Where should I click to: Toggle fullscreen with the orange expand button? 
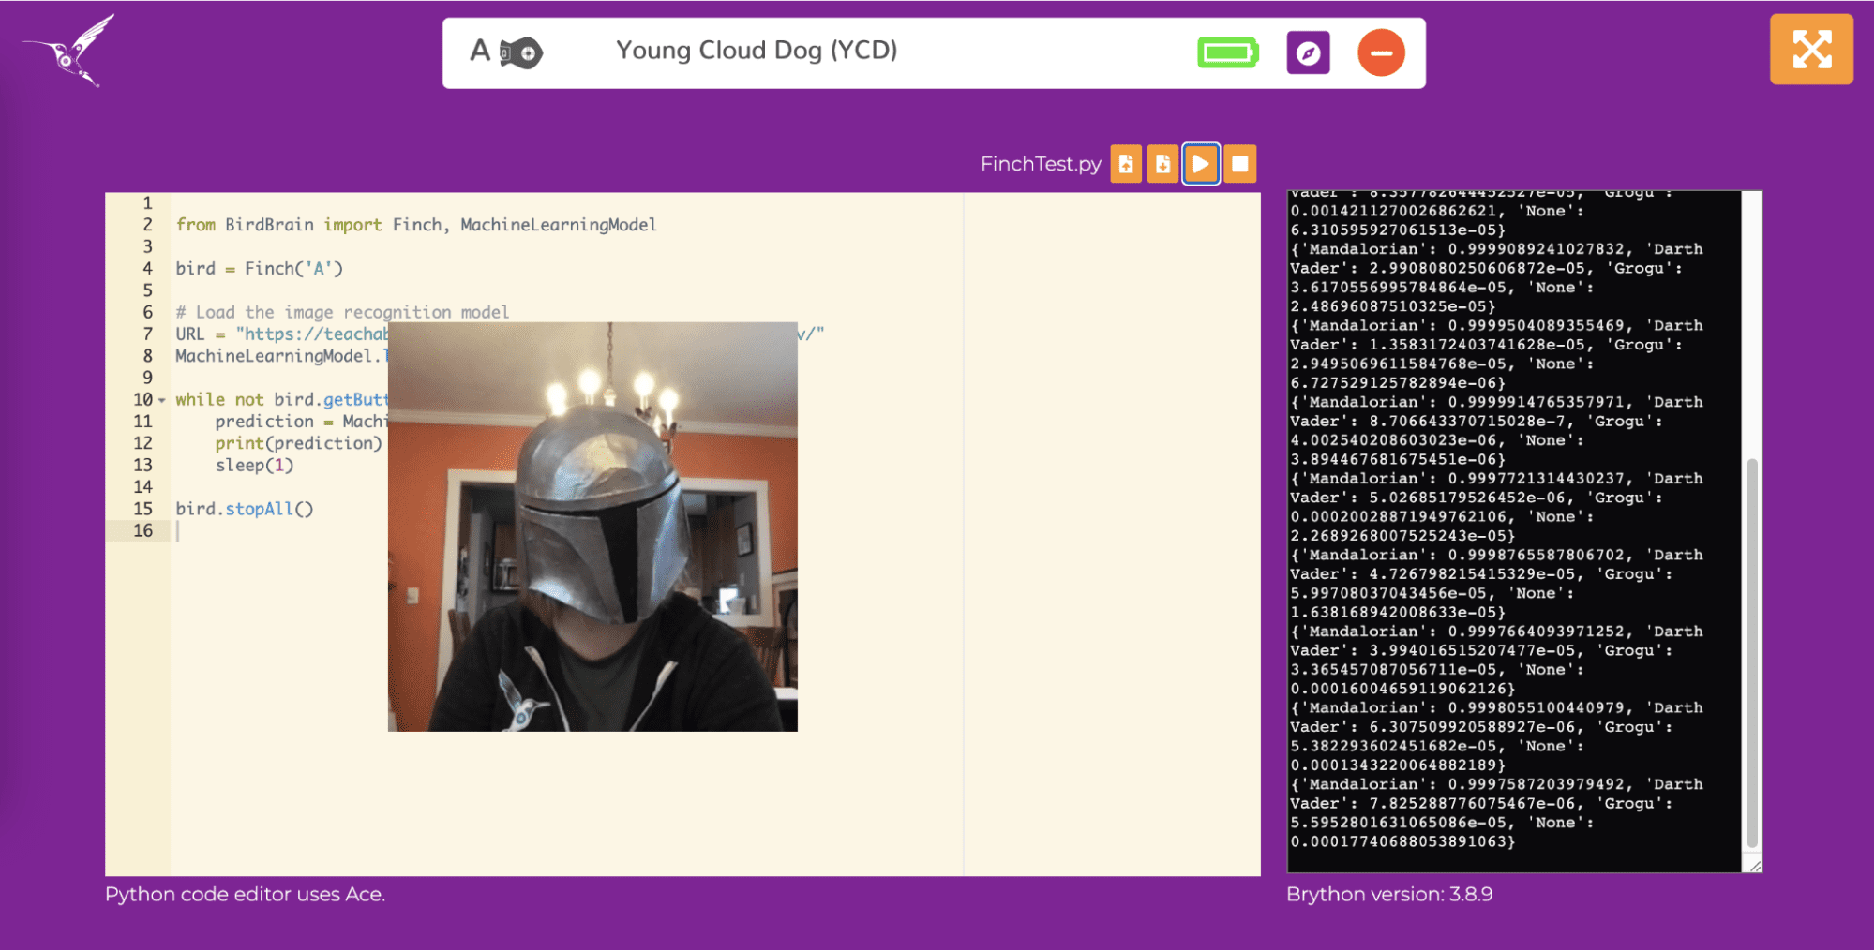(x=1810, y=50)
